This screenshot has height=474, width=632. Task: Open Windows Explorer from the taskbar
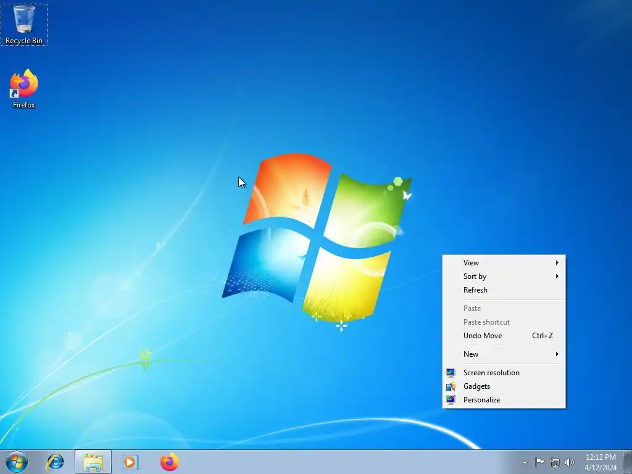(x=93, y=462)
